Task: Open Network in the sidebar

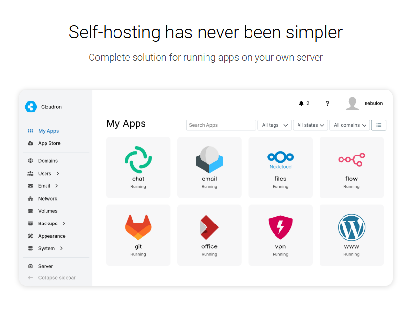Action: click(47, 199)
